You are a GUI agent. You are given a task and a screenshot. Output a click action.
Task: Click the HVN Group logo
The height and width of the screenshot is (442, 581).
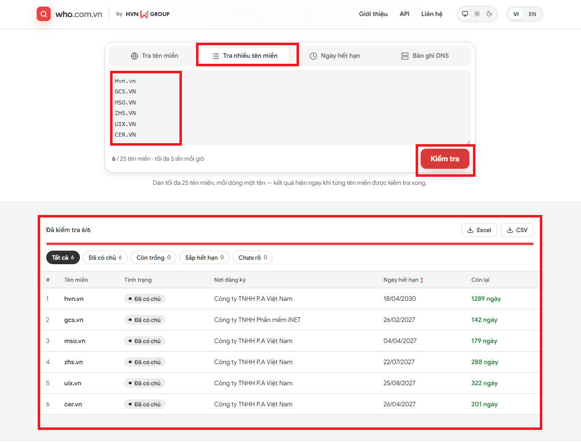tap(147, 14)
